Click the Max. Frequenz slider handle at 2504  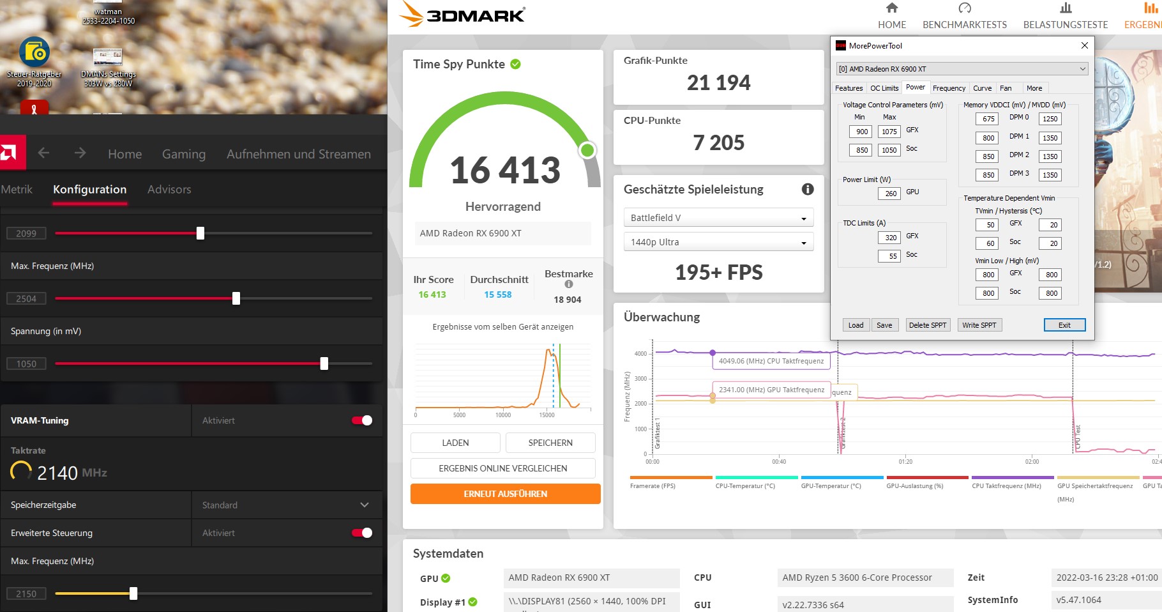click(236, 298)
